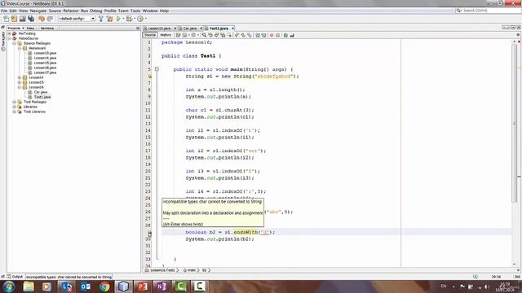
Task: Expand the Lesson15 package node
Action: pos(20,82)
